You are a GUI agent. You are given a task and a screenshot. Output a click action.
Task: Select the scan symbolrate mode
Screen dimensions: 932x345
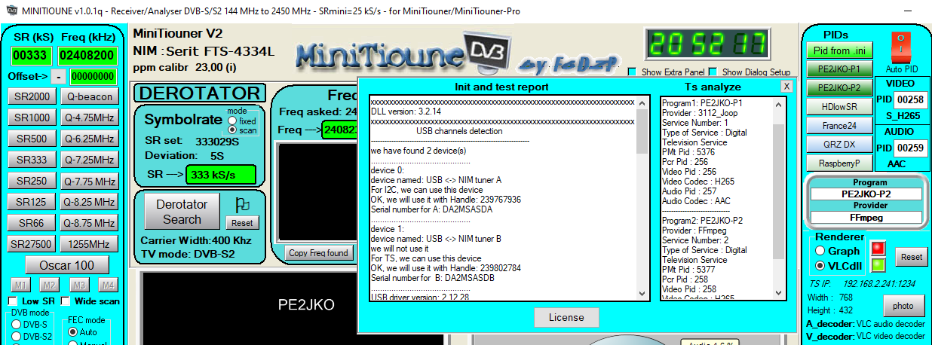coord(231,130)
